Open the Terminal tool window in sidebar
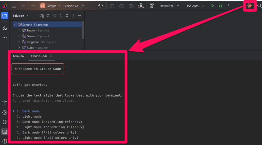The width and height of the screenshot is (262, 145). pos(5,132)
